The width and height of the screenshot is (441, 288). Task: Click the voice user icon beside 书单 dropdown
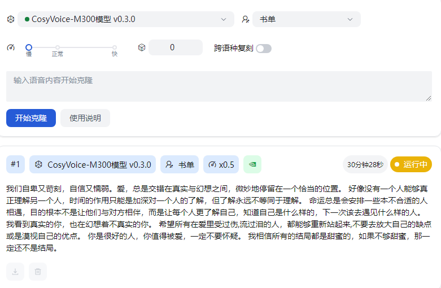click(x=245, y=19)
